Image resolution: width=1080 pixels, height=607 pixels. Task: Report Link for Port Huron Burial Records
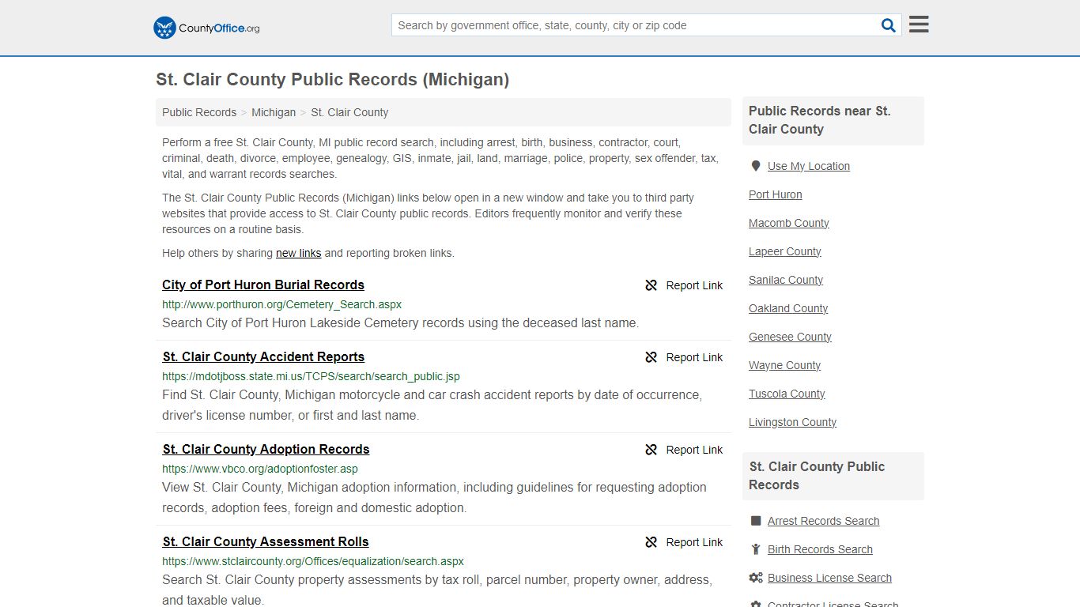pyautogui.click(x=694, y=285)
